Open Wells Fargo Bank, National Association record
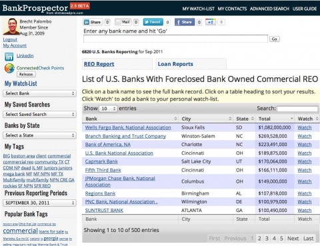Image resolution: width=320 pixels, height=246 pixels. [x=128, y=127]
